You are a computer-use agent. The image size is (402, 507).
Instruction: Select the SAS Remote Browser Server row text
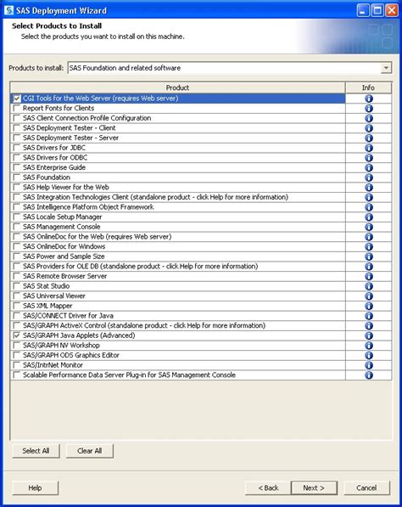point(65,276)
